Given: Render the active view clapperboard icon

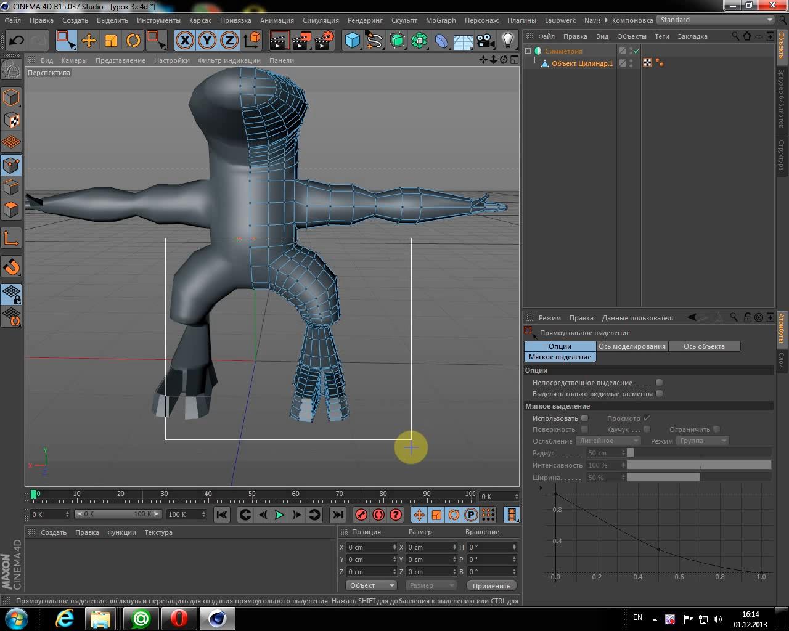Looking at the screenshot, I should (279, 41).
